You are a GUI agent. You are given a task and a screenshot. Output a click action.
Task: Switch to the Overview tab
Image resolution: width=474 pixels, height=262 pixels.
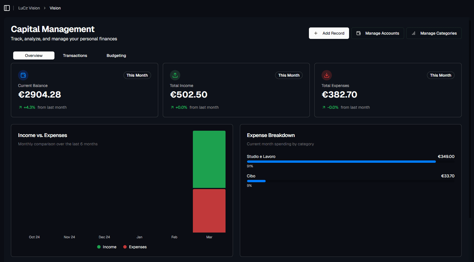click(34, 55)
